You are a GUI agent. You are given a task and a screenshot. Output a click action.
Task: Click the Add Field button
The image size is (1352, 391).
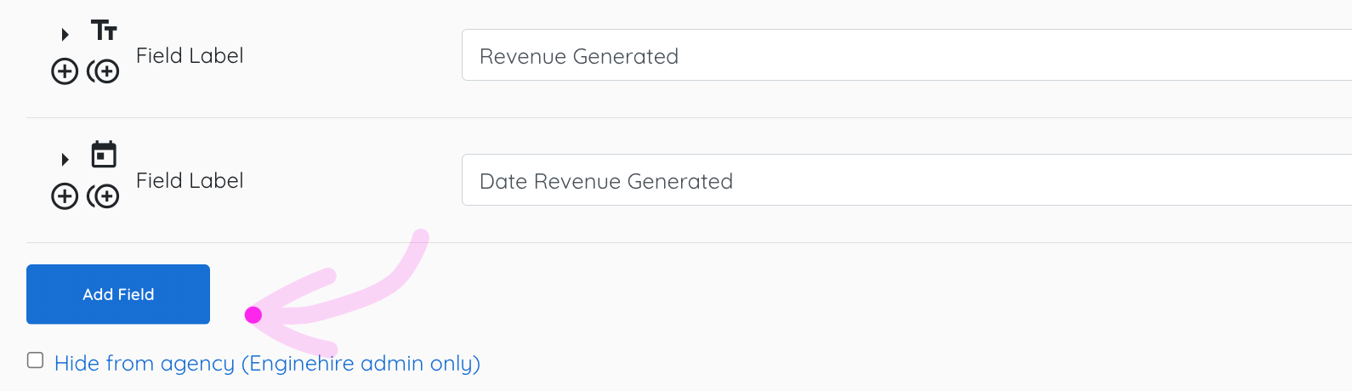click(x=118, y=294)
